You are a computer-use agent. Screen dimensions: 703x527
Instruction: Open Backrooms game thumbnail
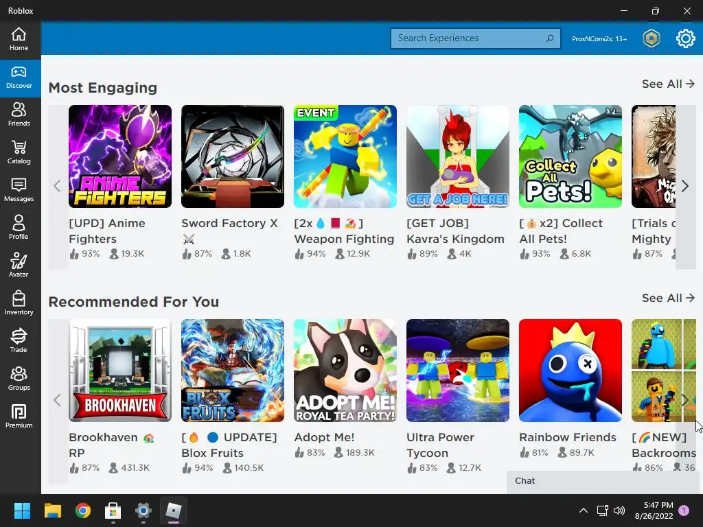tap(664, 371)
